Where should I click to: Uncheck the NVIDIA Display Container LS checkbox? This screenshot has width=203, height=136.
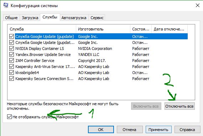[11, 49]
